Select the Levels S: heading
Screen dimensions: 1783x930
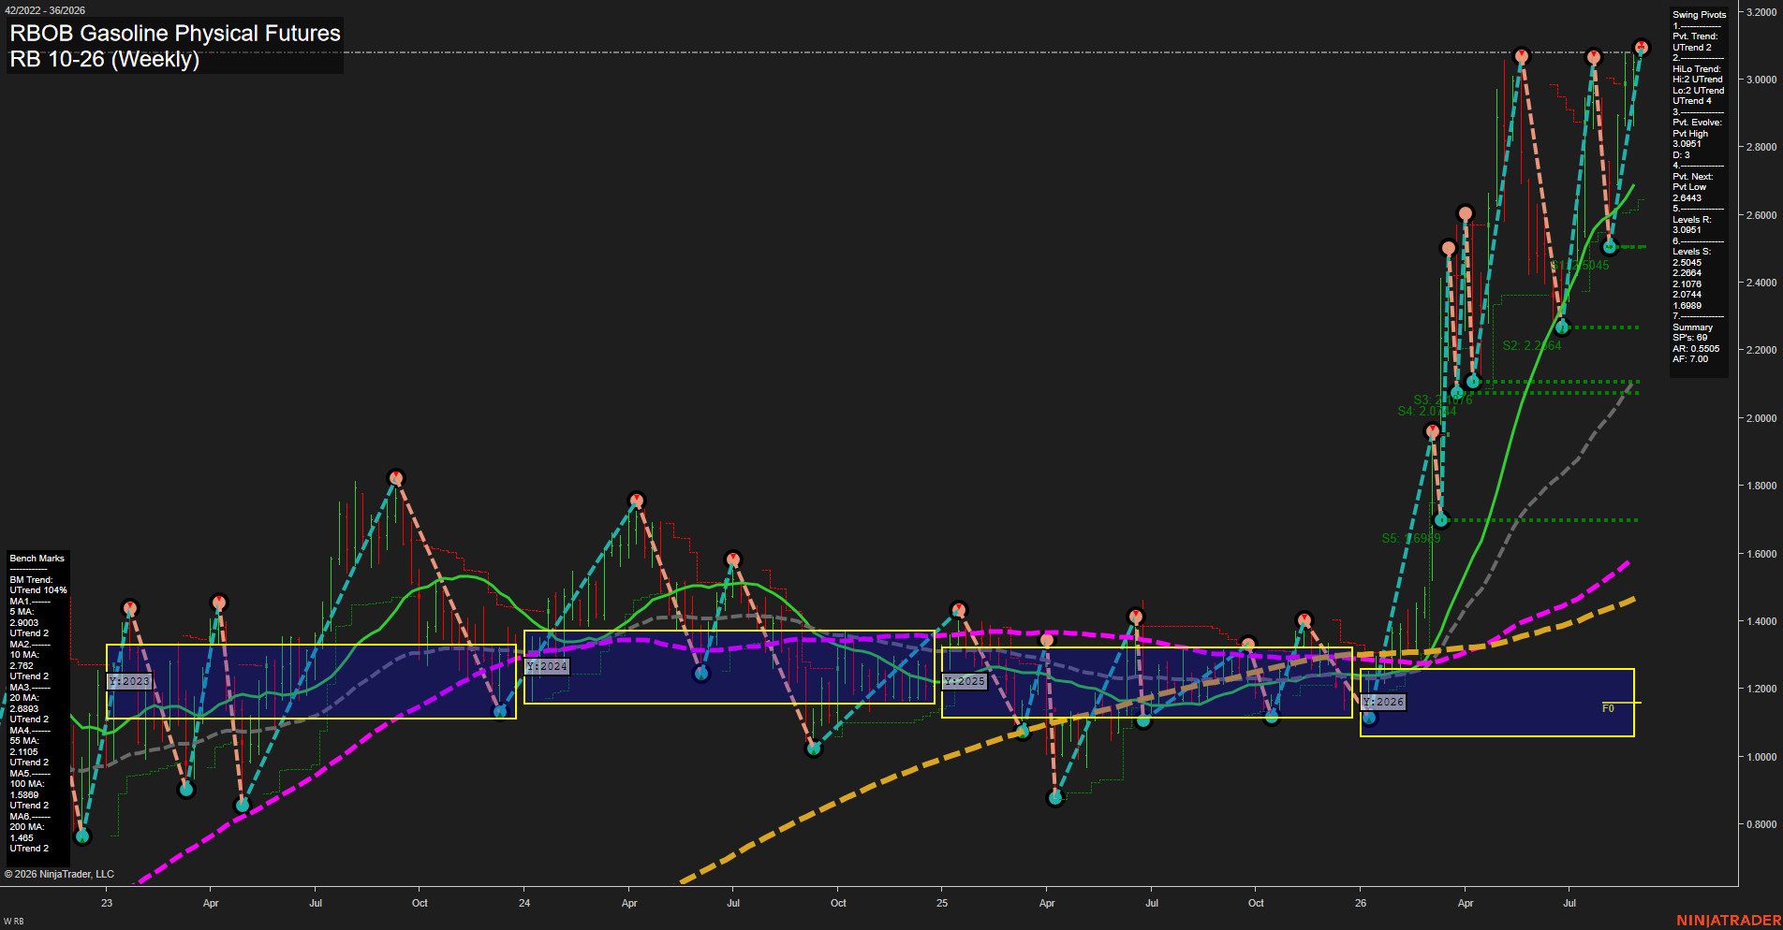[1691, 251]
